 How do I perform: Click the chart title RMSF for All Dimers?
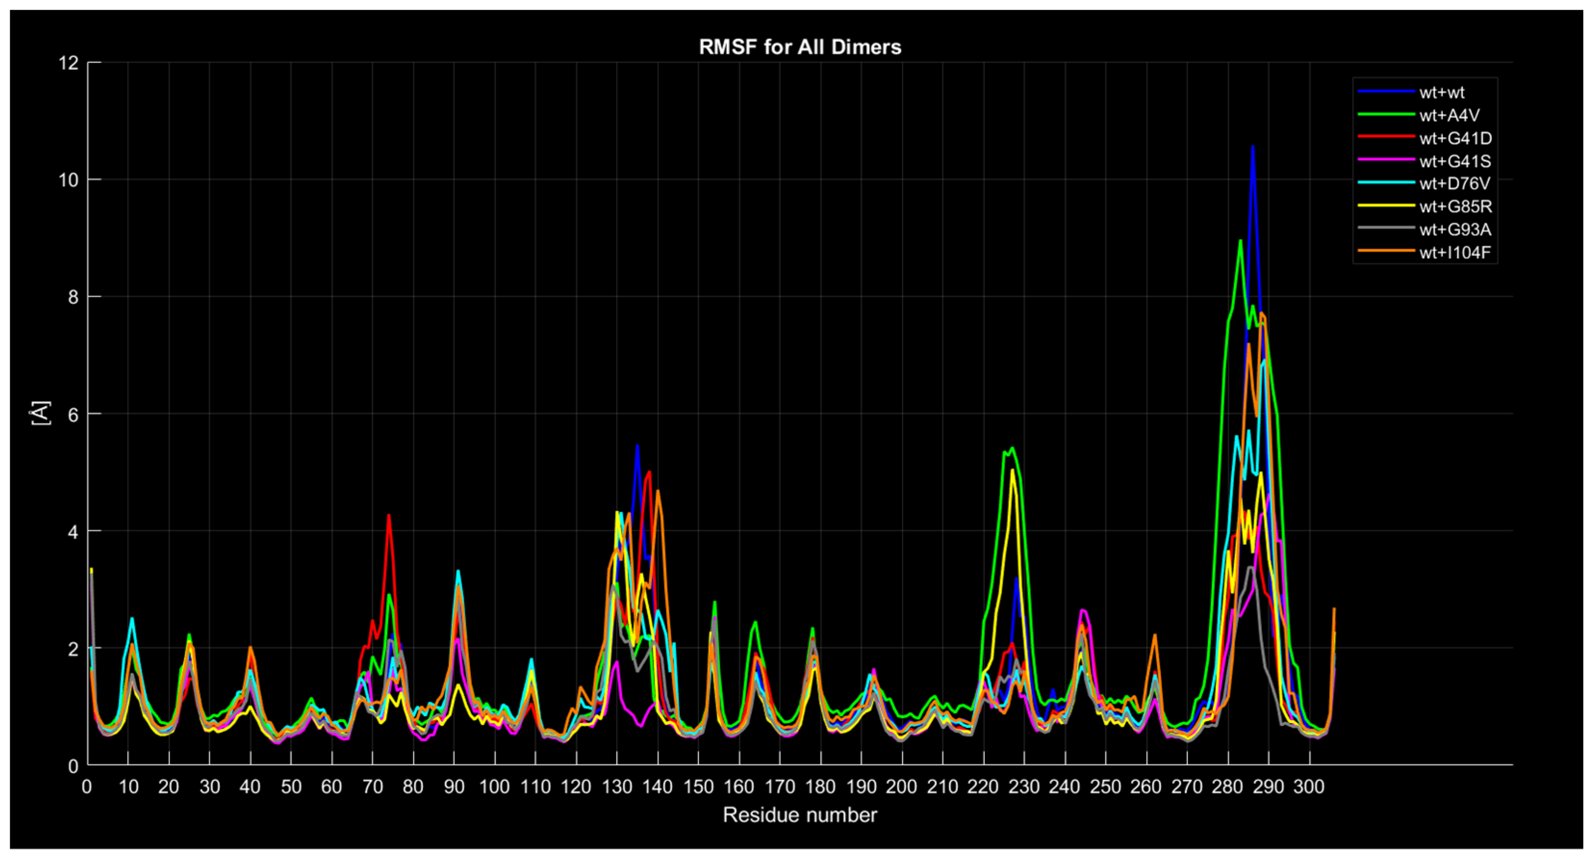pyautogui.click(x=800, y=47)
